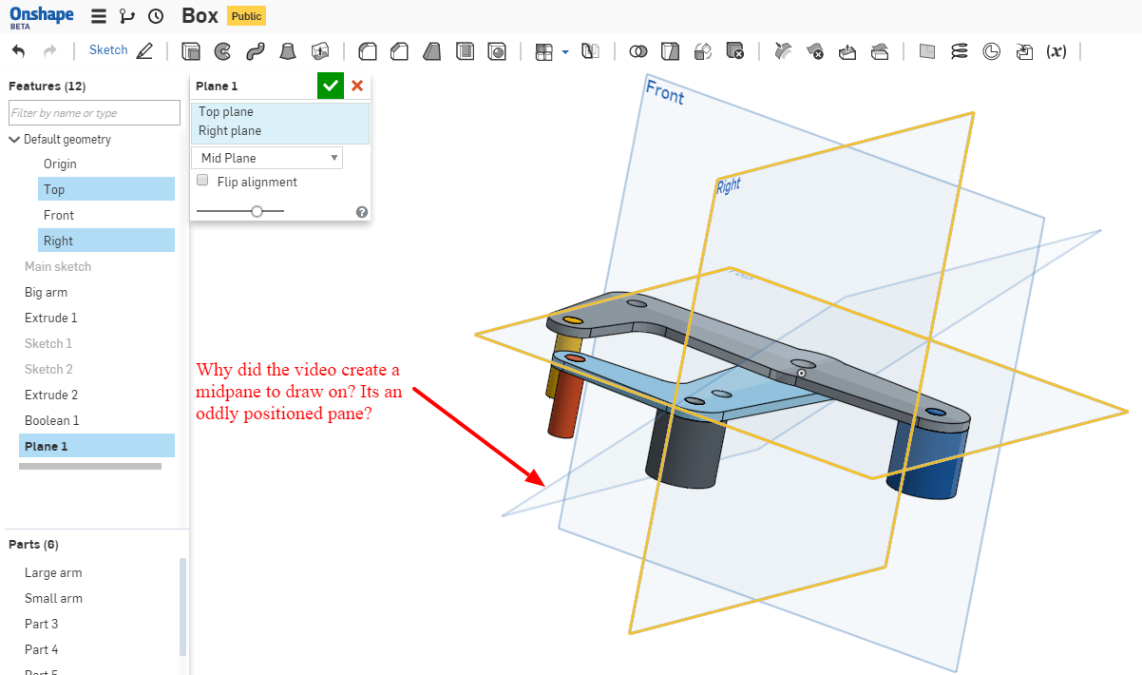The height and width of the screenshot is (675, 1142).
Task: Select the Shell tool
Action: (x=465, y=51)
